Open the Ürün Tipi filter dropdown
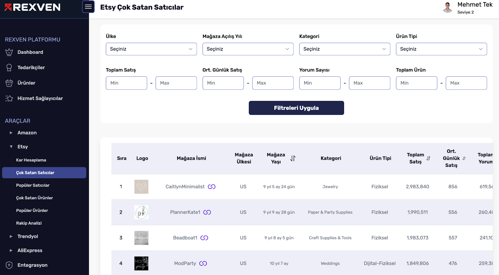Viewport: 499px width, 275px height. tap(441, 49)
